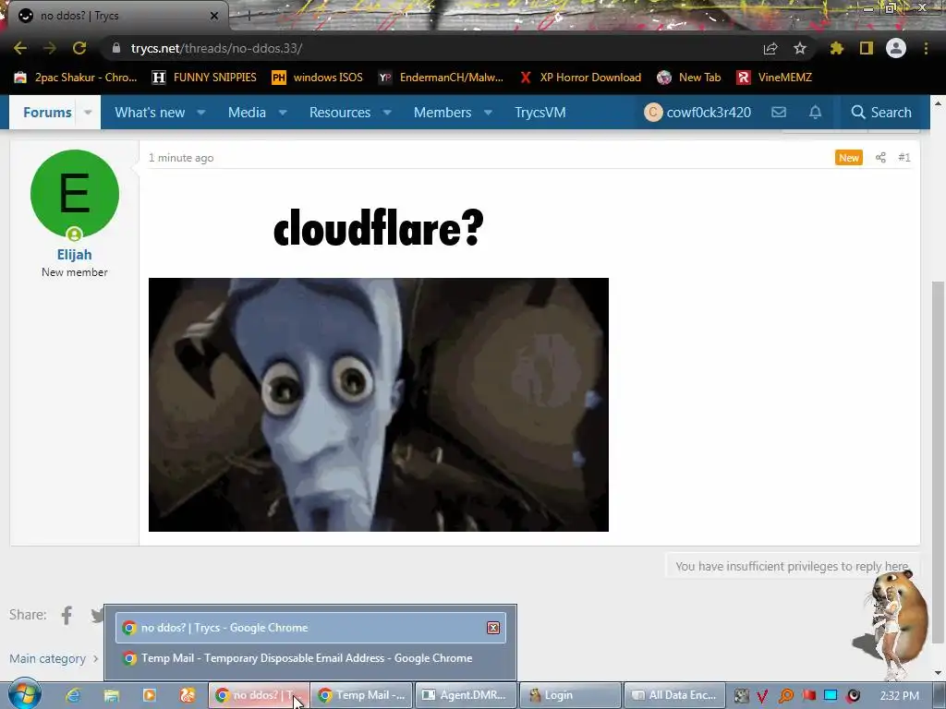This screenshot has width=946, height=709.
Task: Click the blue monitor tray icon
Action: click(x=831, y=695)
